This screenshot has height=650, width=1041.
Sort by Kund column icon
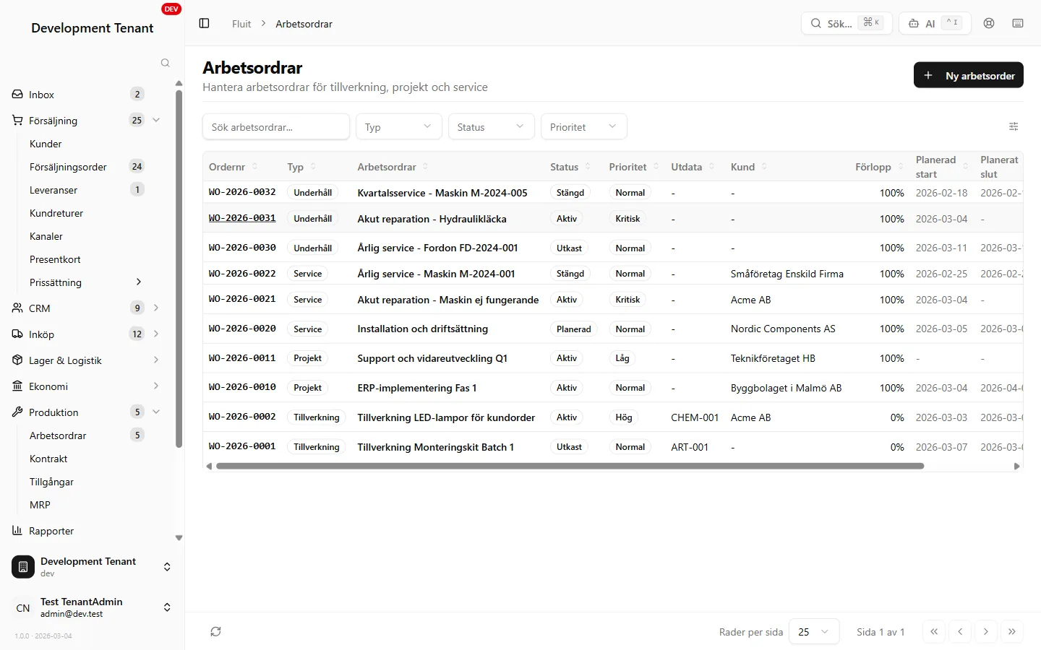tap(764, 166)
